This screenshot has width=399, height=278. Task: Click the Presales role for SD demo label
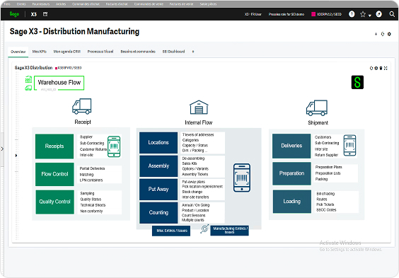click(287, 14)
